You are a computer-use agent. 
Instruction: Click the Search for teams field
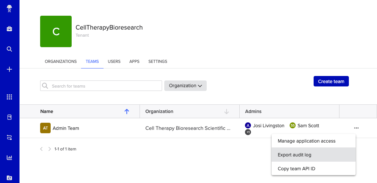click(105, 86)
